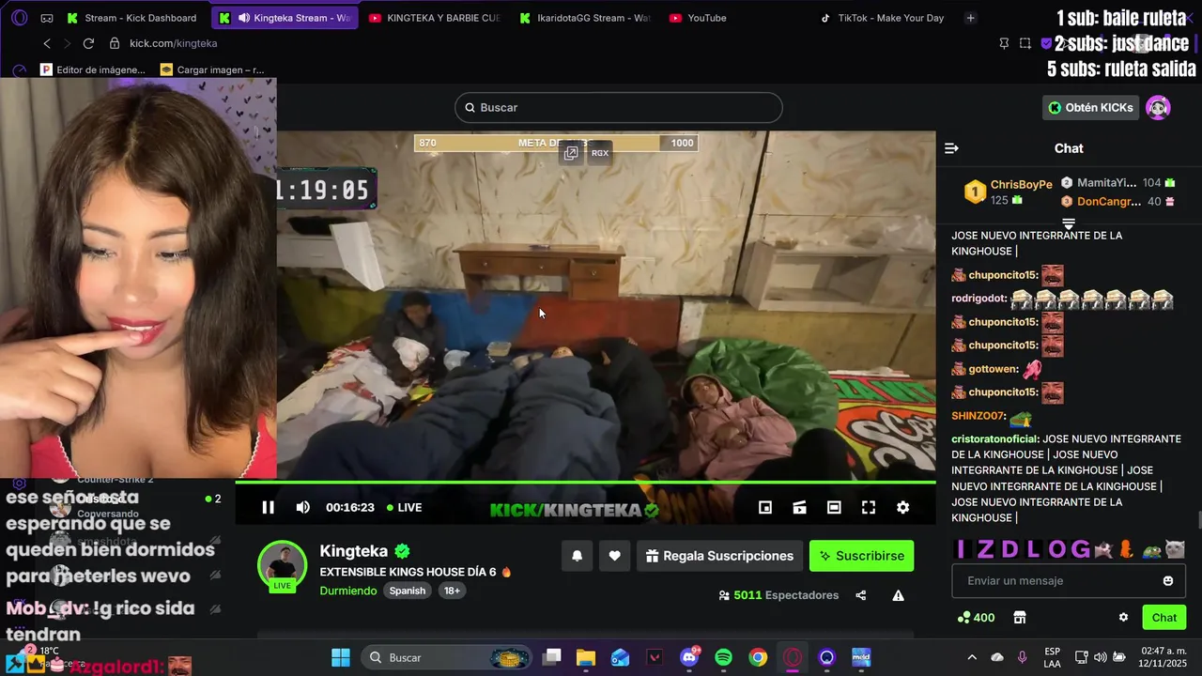This screenshot has width=1202, height=676.
Task: Collapse the chat panel
Action: pos(951,148)
